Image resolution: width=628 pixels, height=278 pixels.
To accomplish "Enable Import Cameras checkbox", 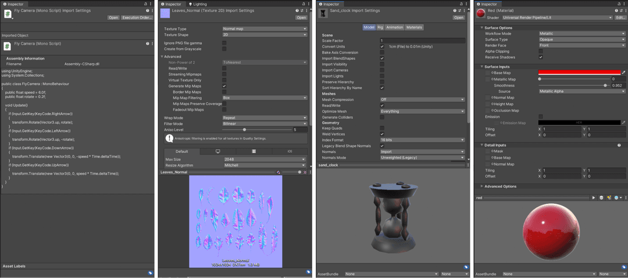I will point(382,70).
